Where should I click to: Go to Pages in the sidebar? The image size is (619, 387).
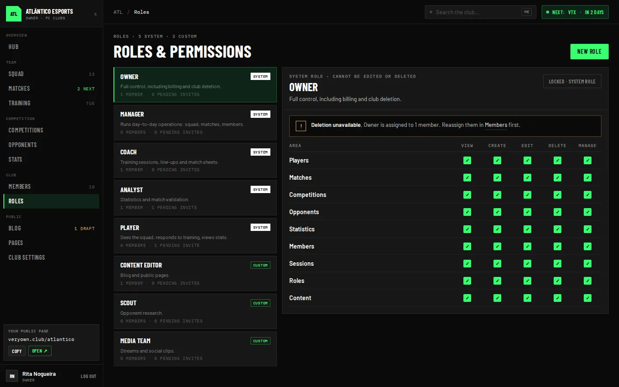click(52, 243)
